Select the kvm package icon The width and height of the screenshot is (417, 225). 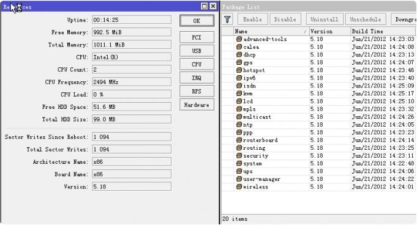[x=239, y=94]
